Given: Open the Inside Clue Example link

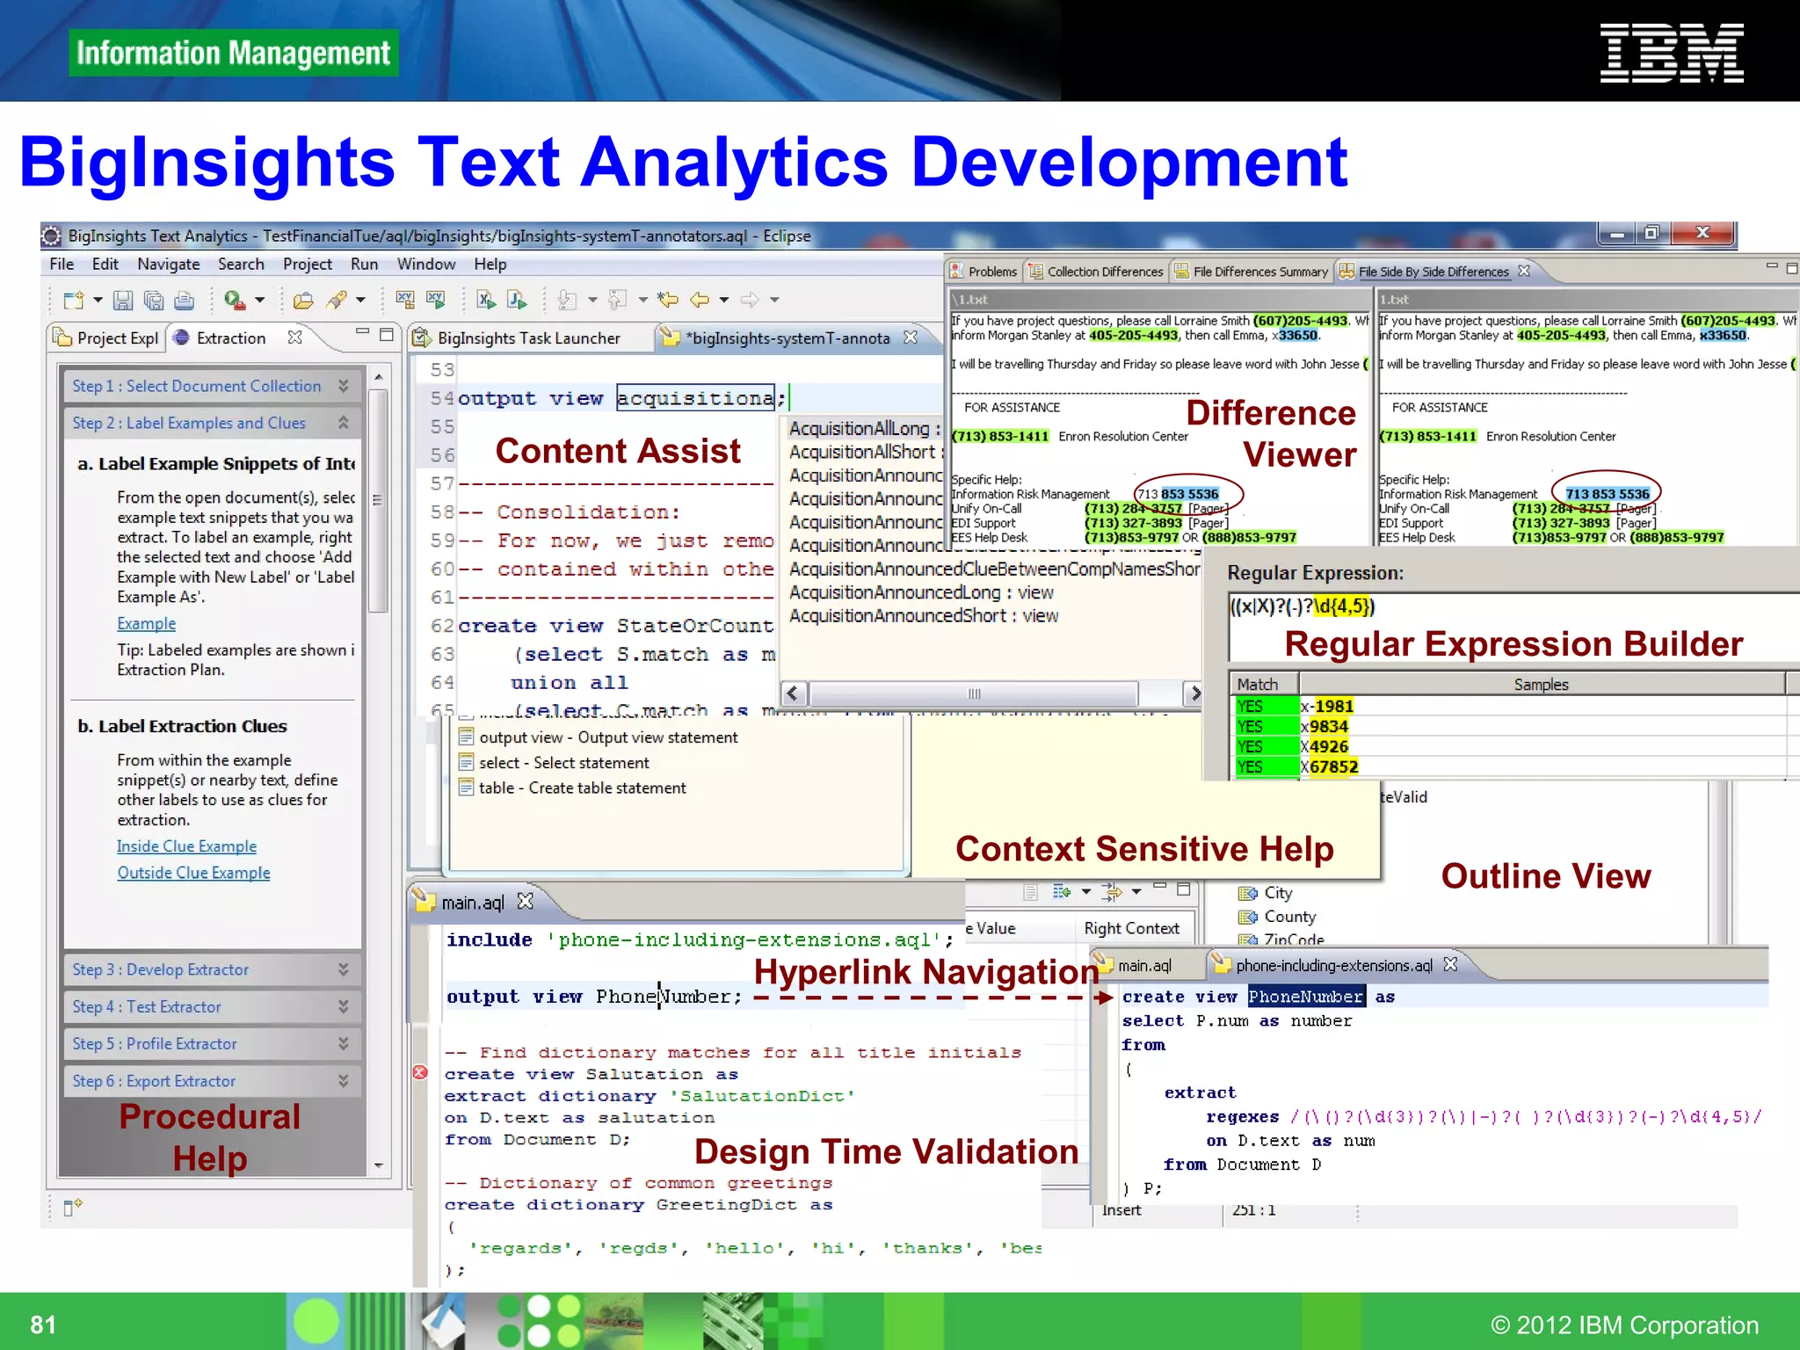Looking at the screenshot, I should coord(186,846).
